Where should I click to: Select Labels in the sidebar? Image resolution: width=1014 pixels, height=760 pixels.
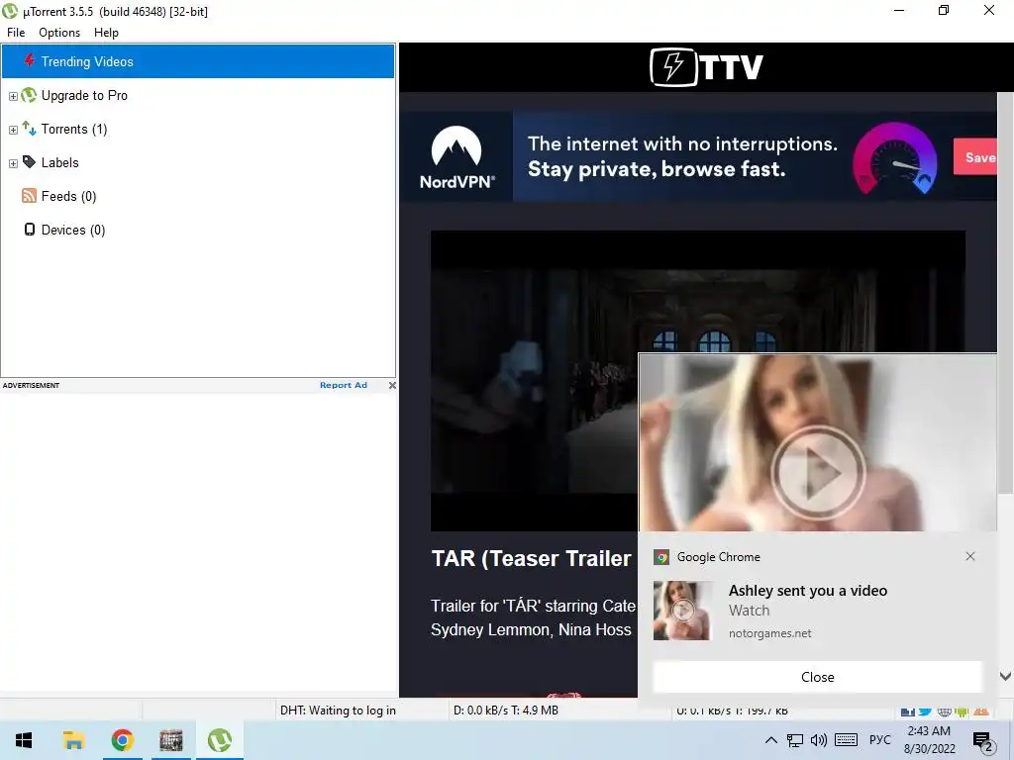click(x=60, y=163)
